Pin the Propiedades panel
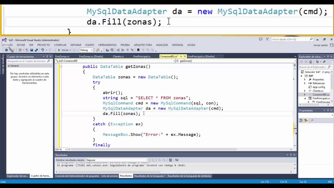 tap(328, 110)
